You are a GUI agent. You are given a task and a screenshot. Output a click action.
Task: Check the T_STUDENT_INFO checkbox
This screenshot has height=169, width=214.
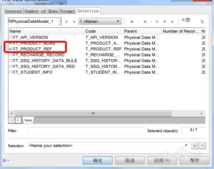point(10,72)
